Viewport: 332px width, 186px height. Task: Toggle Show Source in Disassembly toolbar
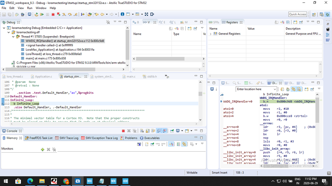(299, 89)
